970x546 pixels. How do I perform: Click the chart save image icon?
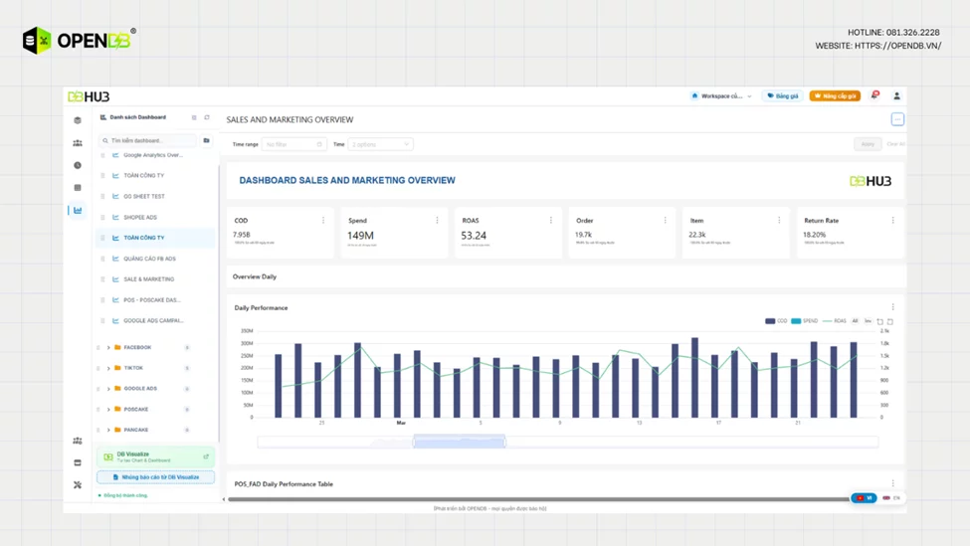pos(890,321)
